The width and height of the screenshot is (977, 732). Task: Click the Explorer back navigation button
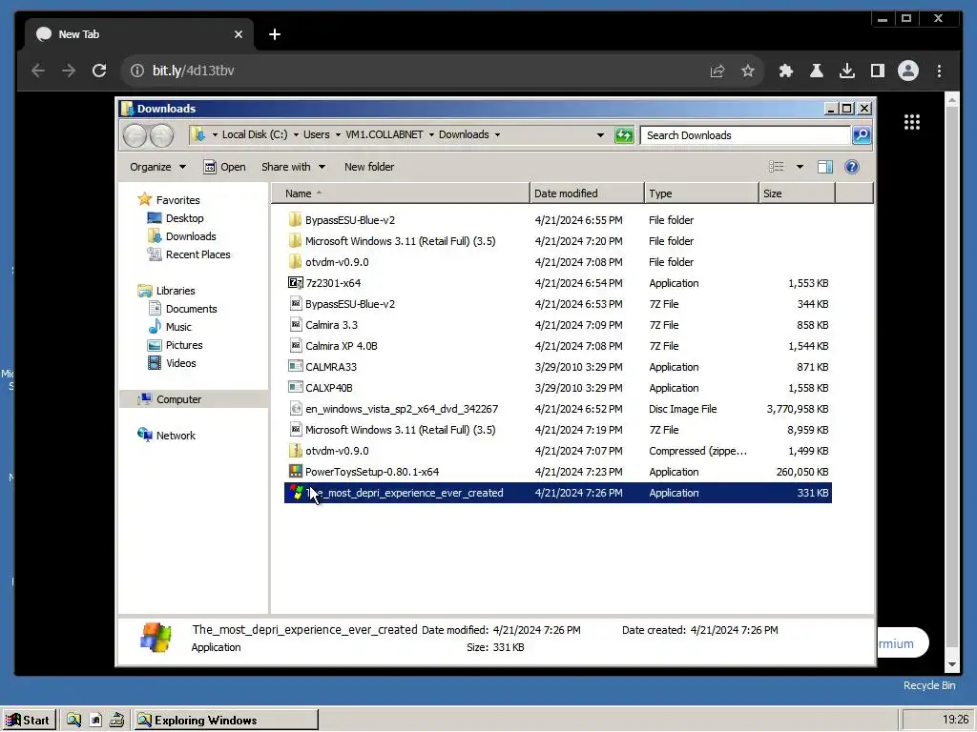135,135
